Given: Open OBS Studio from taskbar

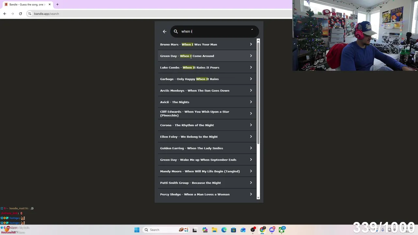Looking at the screenshot, I should coord(253,230).
